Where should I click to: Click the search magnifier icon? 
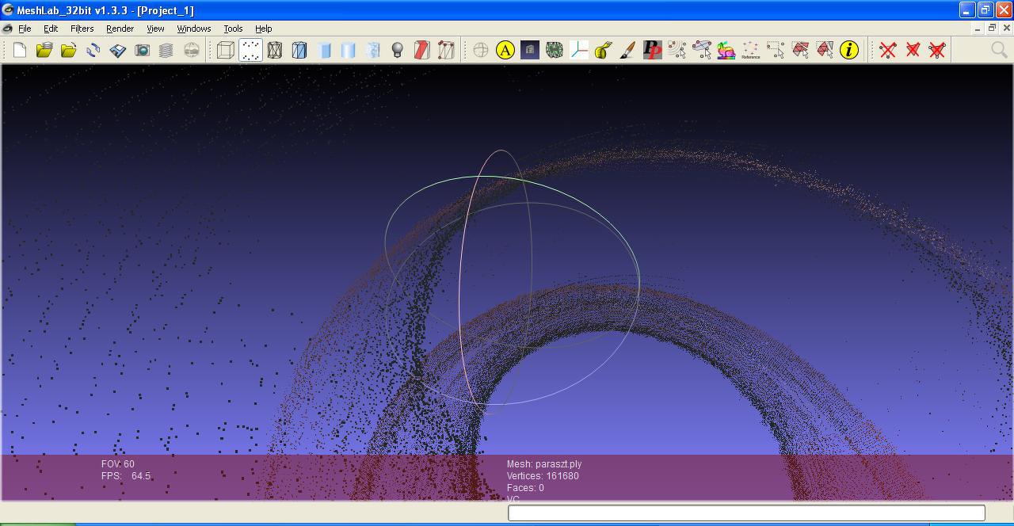(999, 50)
